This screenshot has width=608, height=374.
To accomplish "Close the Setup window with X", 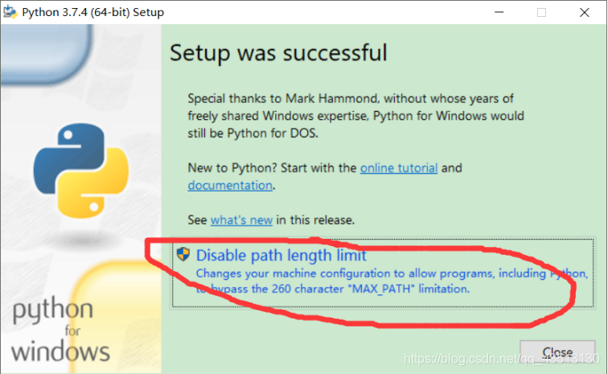I will pyautogui.click(x=585, y=12).
